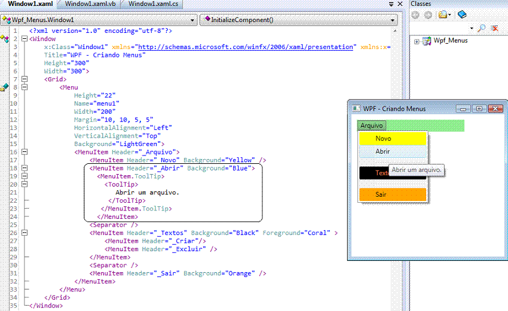Click the clear search red X icon
Screen dimensions: 508x311
click(x=494, y=28)
